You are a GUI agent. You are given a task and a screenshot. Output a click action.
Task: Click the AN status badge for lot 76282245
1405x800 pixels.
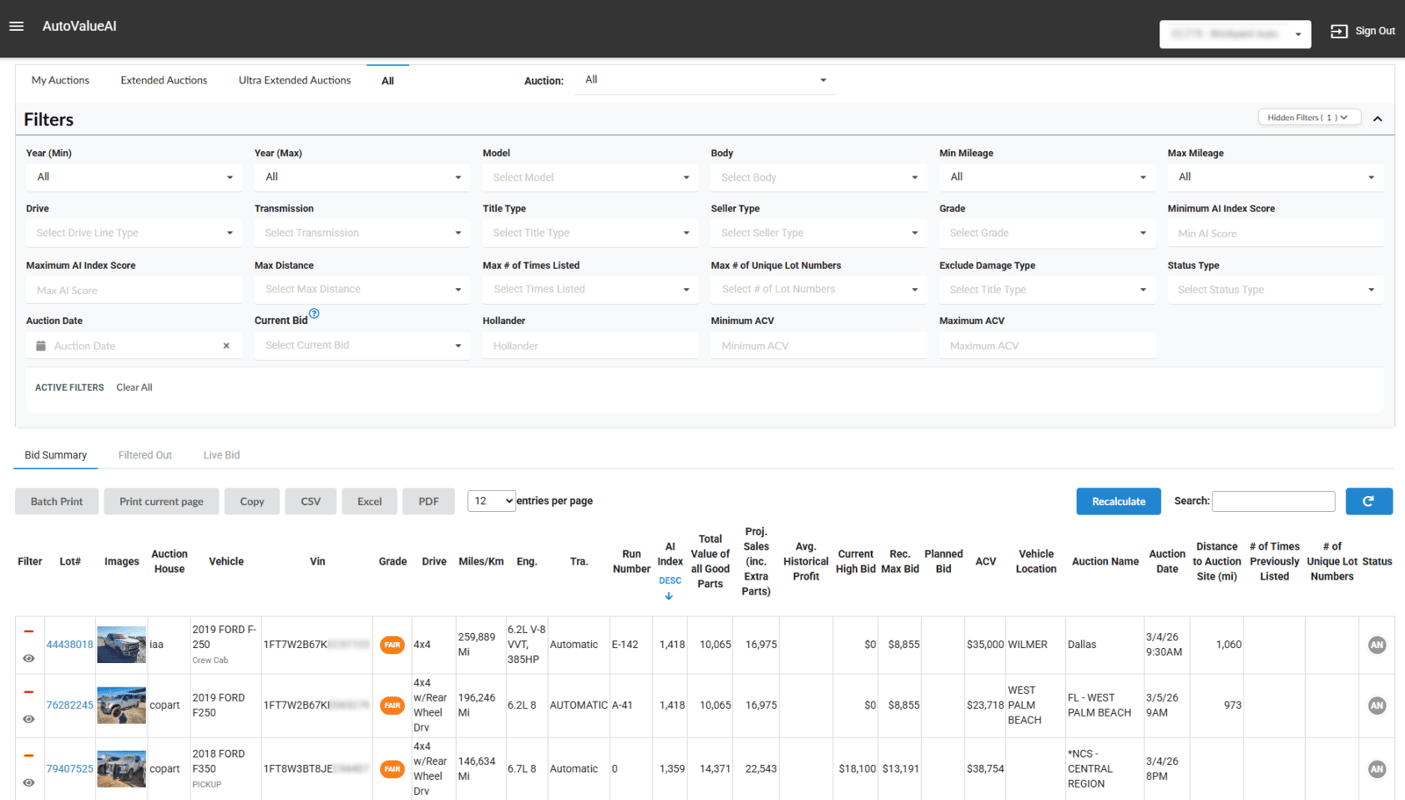point(1376,706)
